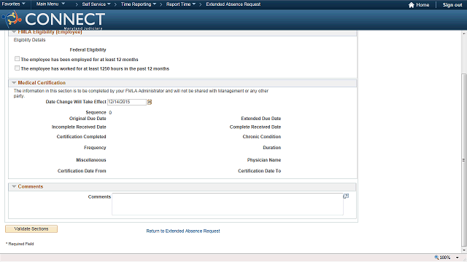The width and height of the screenshot is (467, 262).
Task: Click the Frequency label
Action: pos(95,148)
